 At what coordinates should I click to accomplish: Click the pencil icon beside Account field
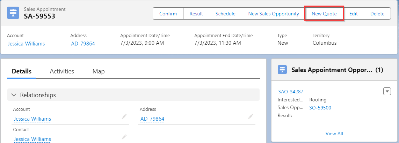(124, 117)
